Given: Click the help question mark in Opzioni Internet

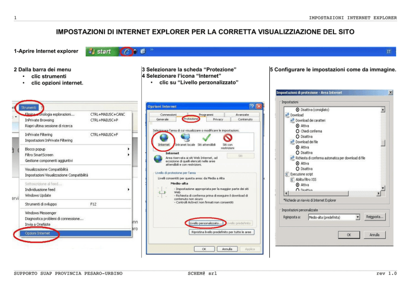Looking at the screenshot, I should coord(252,106).
